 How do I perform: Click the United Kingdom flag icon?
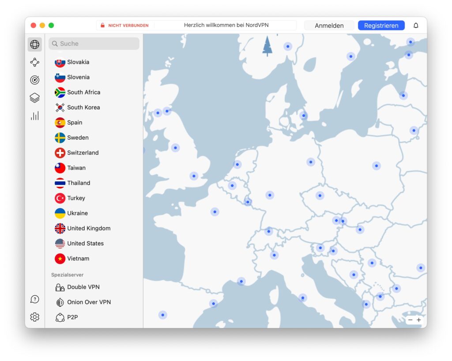[60, 228]
